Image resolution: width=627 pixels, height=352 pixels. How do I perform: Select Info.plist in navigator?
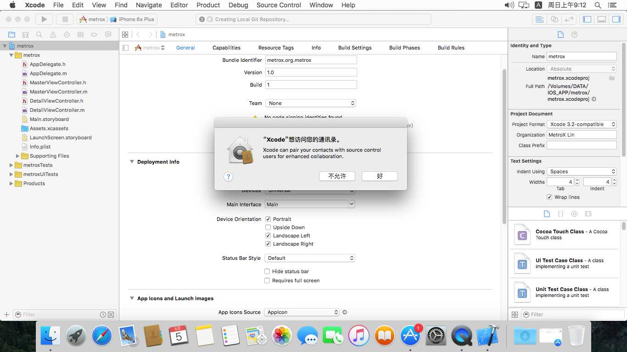pos(40,147)
